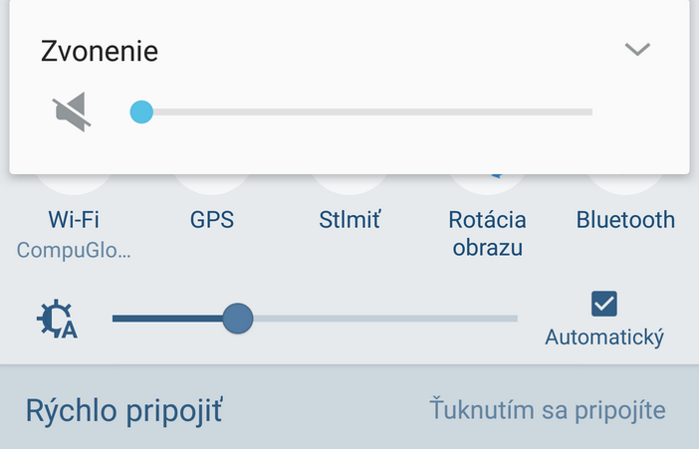Tap the Zvonenie title text
The width and height of the screenshot is (699, 449).
click(x=100, y=51)
